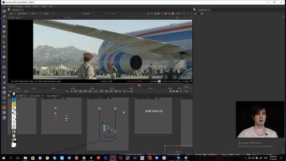Open Windows Start menu
The width and height of the screenshot is (286, 161).
point(4,158)
